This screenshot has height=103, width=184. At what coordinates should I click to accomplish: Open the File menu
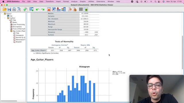click(23, 1)
